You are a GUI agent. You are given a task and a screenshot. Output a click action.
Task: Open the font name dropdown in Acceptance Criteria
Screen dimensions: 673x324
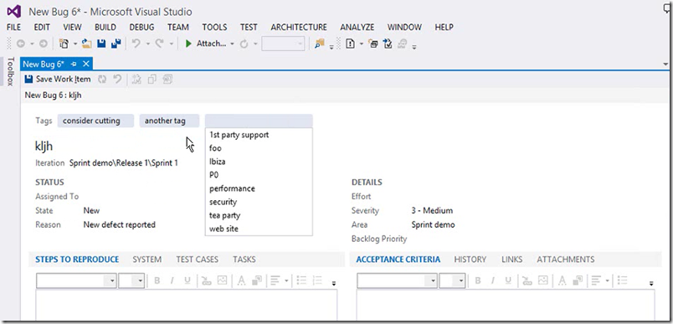[x=433, y=281]
